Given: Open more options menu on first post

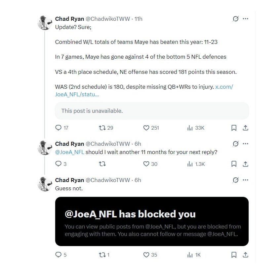Looking at the screenshot, I should [x=246, y=19].
